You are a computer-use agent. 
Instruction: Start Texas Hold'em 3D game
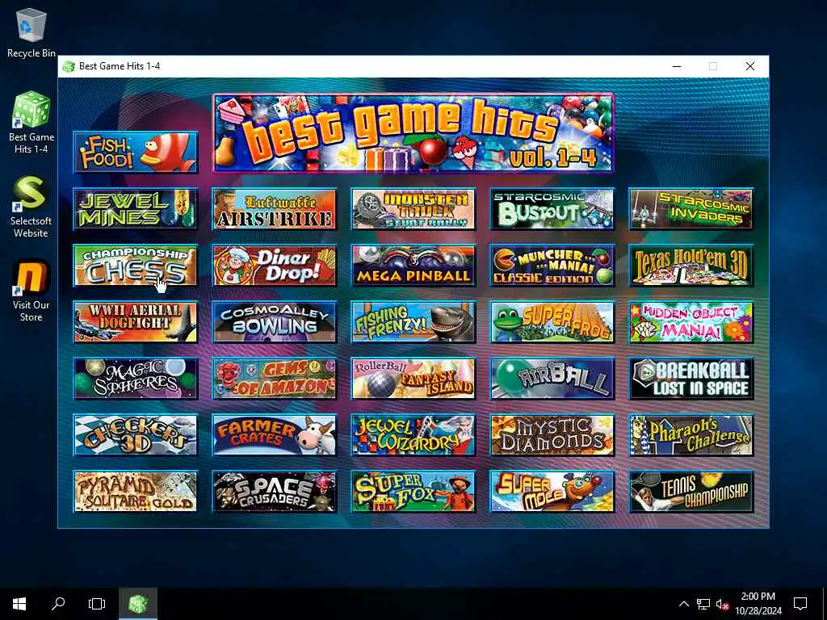tap(691, 266)
